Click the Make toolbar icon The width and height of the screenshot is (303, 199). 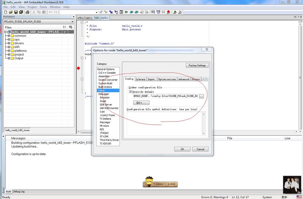[x=158, y=12]
